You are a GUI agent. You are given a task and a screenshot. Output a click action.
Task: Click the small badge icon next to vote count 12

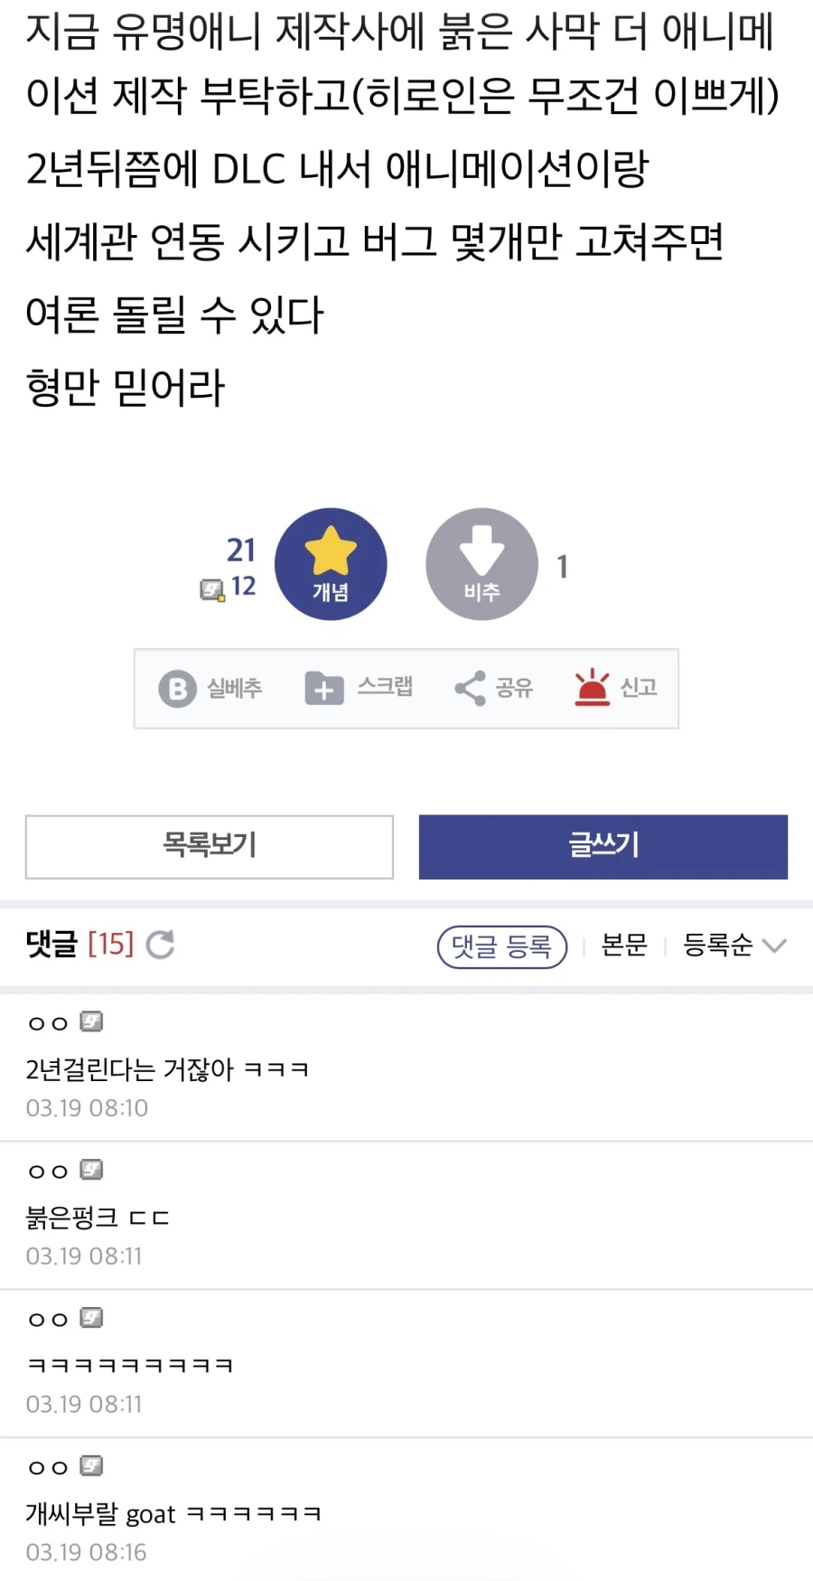(211, 589)
